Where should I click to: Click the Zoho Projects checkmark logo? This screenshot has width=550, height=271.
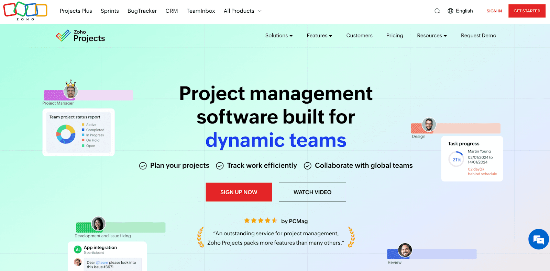point(63,36)
